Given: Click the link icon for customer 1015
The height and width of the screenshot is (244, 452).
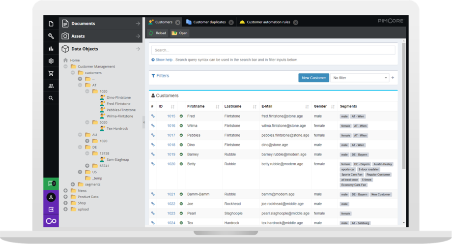Looking at the screenshot, I should pos(153,116).
